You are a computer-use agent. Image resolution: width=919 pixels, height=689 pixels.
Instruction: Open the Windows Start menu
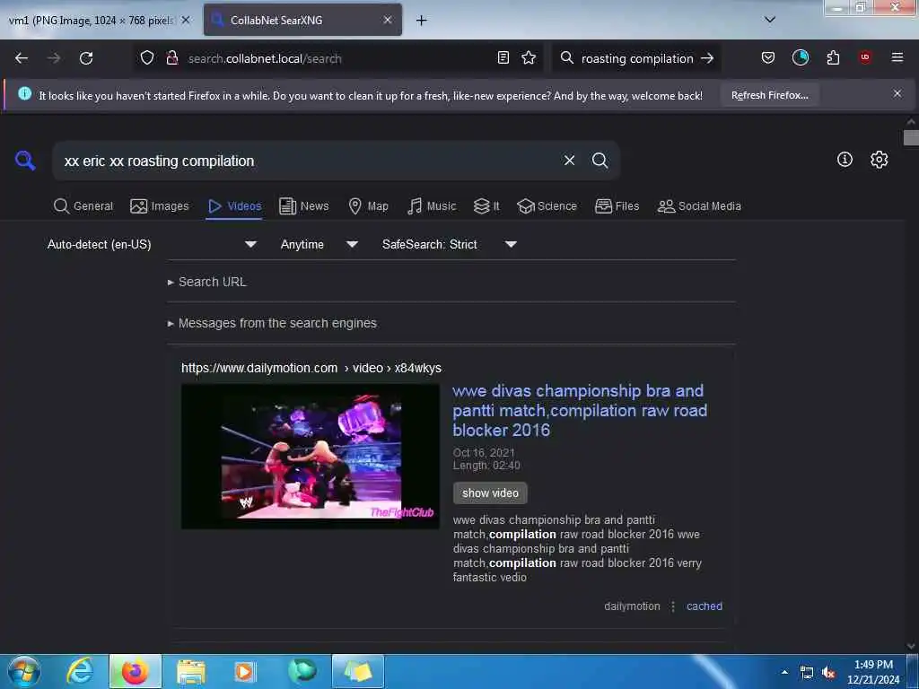(x=23, y=671)
